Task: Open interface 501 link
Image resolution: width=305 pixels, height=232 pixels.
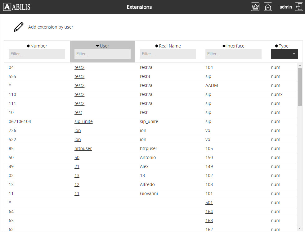Action: (209, 202)
